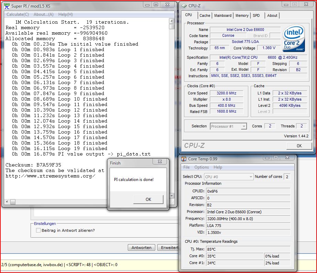Click the CPU-Z title bar icon
Screen dimensions: 317x273
point(184,6)
